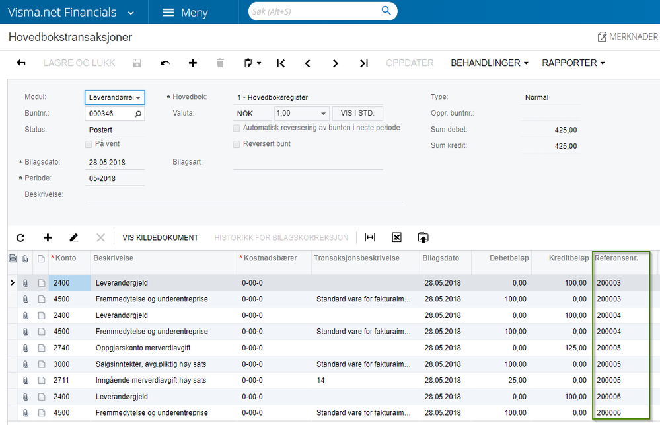This screenshot has width=660, height=425.
Task: Go to the last record with the skip-last icon
Action: [364, 63]
